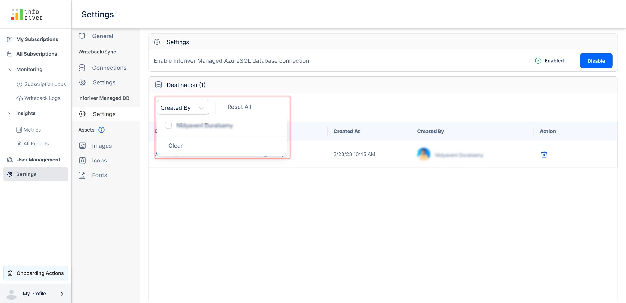The image size is (626, 303).
Task: Click the Inforiver logo
Action: pos(27,14)
